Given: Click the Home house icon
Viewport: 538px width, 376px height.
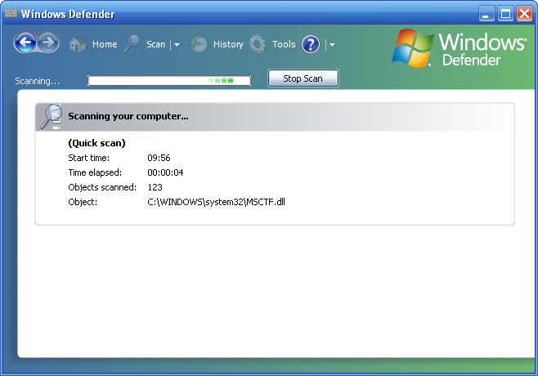Looking at the screenshot, I should pyautogui.click(x=78, y=44).
